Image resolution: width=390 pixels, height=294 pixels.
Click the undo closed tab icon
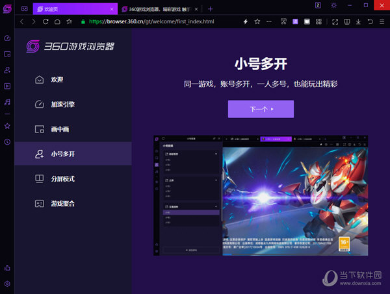[x=370, y=21]
